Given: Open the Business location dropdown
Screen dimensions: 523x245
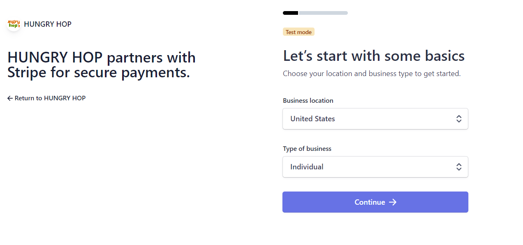Looking at the screenshot, I should tap(375, 119).
